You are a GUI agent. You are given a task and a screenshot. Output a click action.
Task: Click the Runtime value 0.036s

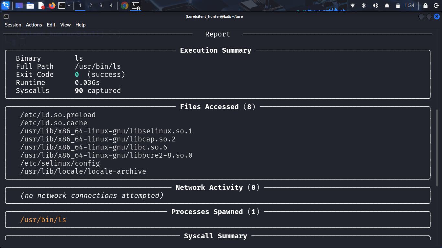pos(87,83)
